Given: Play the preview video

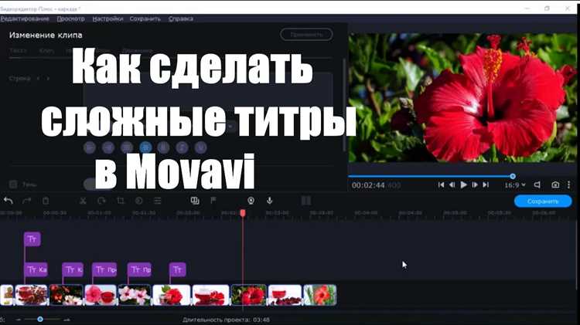Looking at the screenshot, I should click(x=463, y=185).
